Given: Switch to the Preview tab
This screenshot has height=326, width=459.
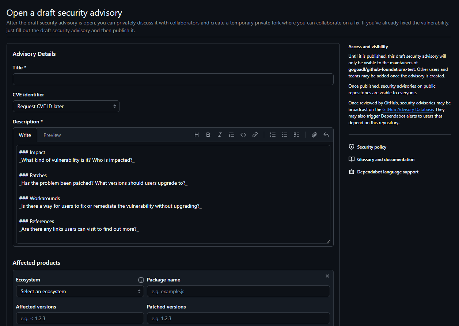Looking at the screenshot, I should point(52,135).
